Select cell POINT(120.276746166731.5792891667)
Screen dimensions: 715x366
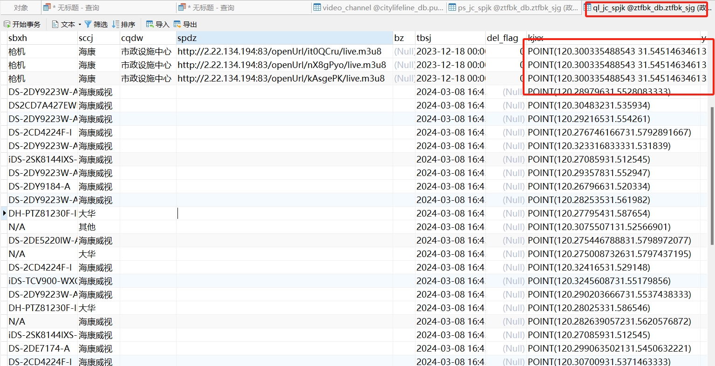click(613, 132)
